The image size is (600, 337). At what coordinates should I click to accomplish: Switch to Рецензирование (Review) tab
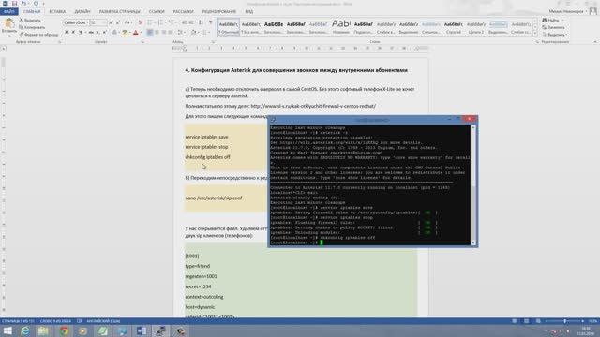(218, 11)
